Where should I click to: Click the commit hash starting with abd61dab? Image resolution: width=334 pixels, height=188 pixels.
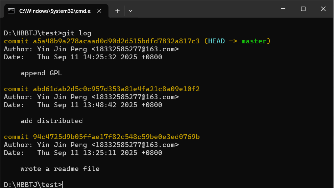point(116,89)
